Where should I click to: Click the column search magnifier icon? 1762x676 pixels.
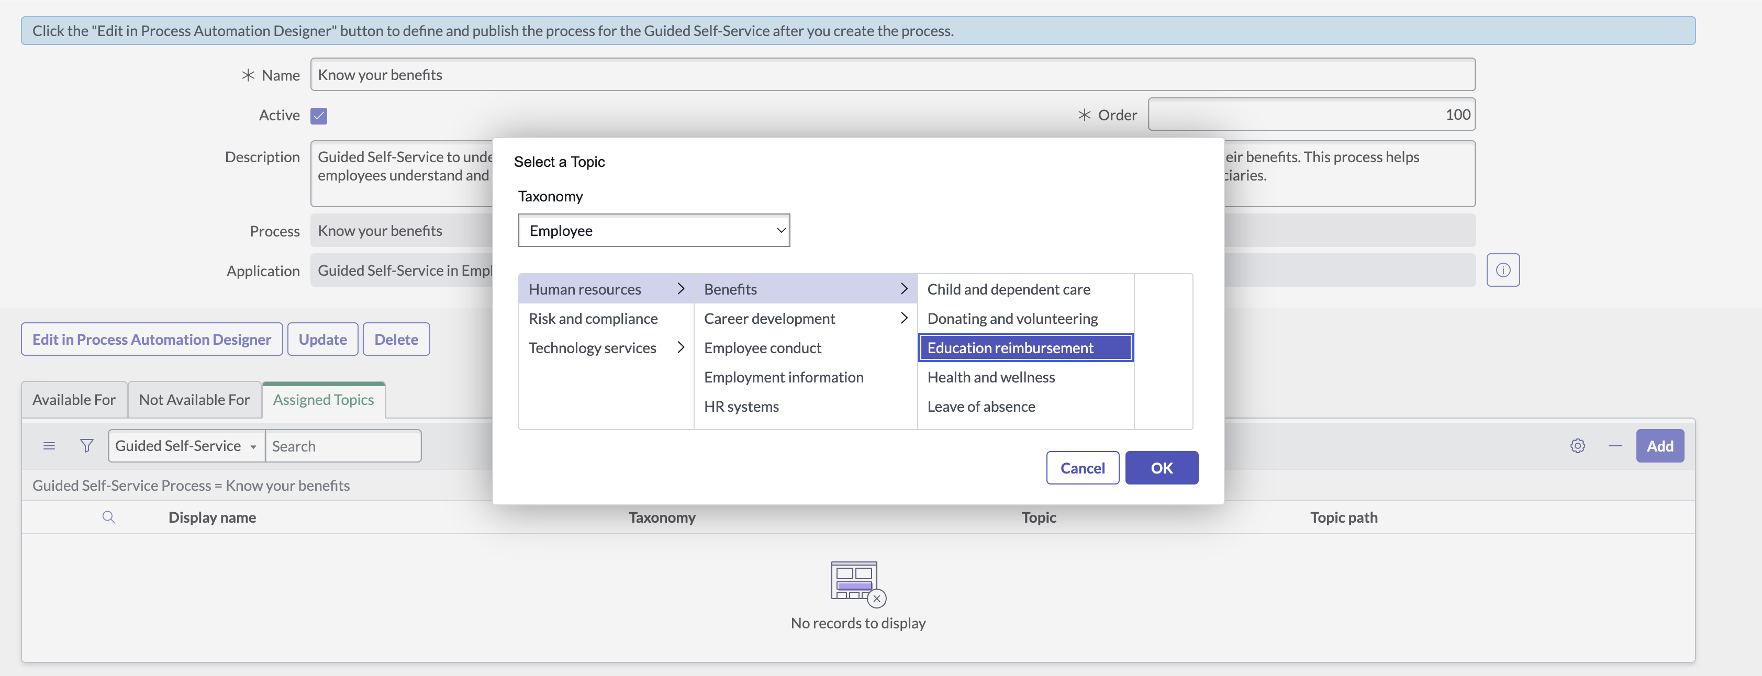pyautogui.click(x=109, y=517)
